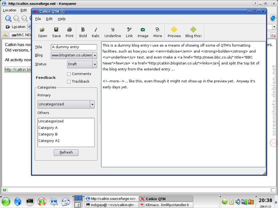Click Konqueror's forward arrow icon
The height and width of the screenshot is (208, 278).
click(x=16, y=18)
